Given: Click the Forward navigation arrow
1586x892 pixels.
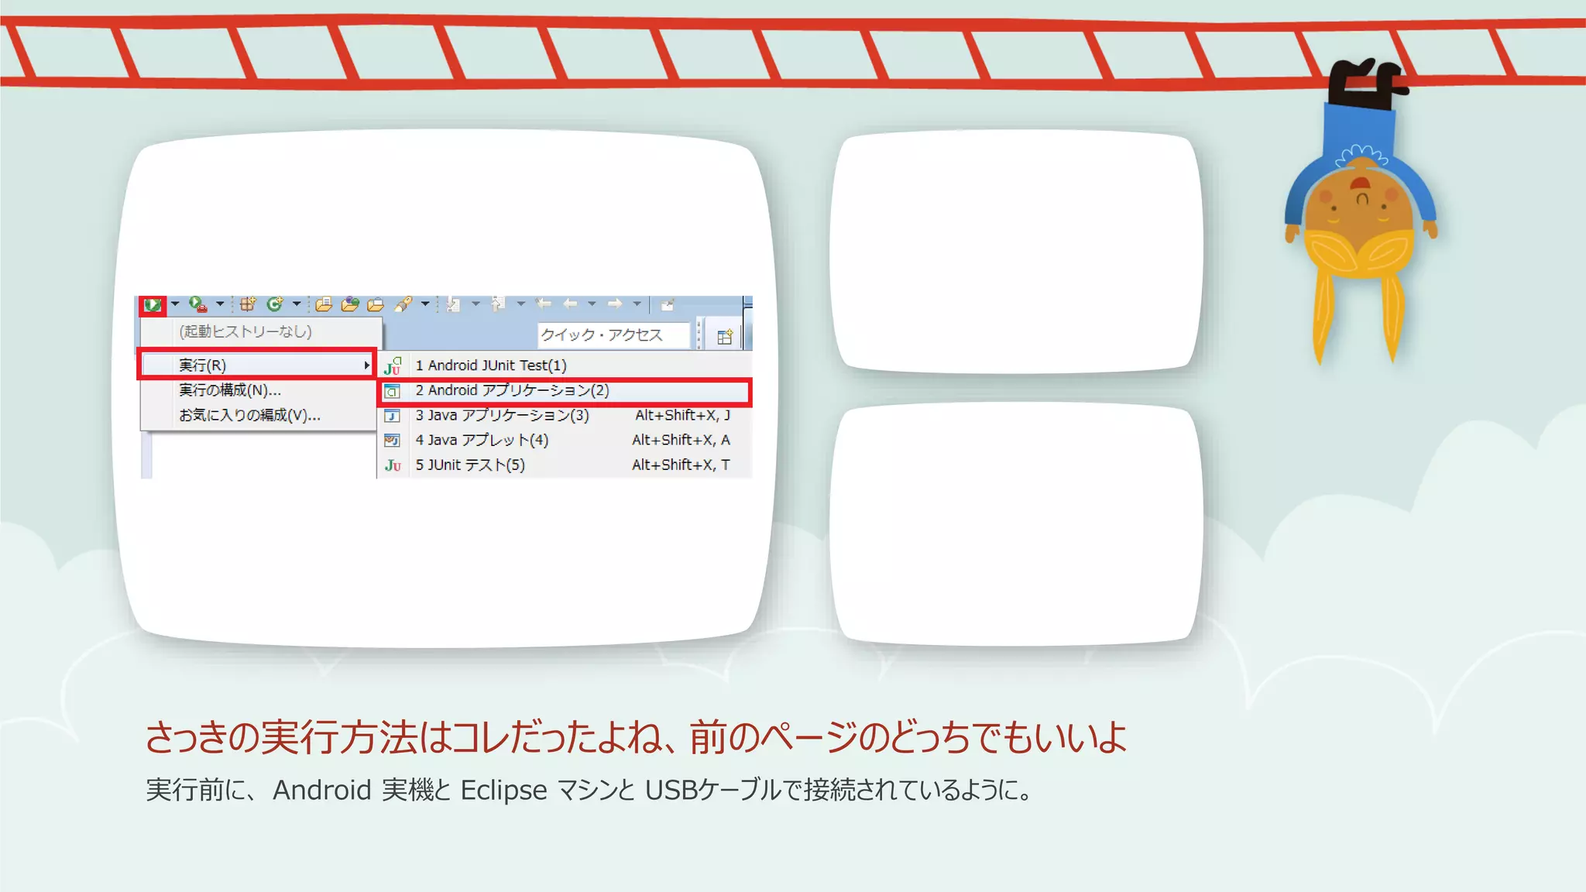Looking at the screenshot, I should pos(615,304).
